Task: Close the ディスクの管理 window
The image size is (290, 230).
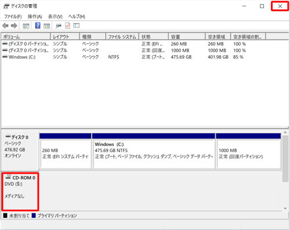Action: [280, 6]
